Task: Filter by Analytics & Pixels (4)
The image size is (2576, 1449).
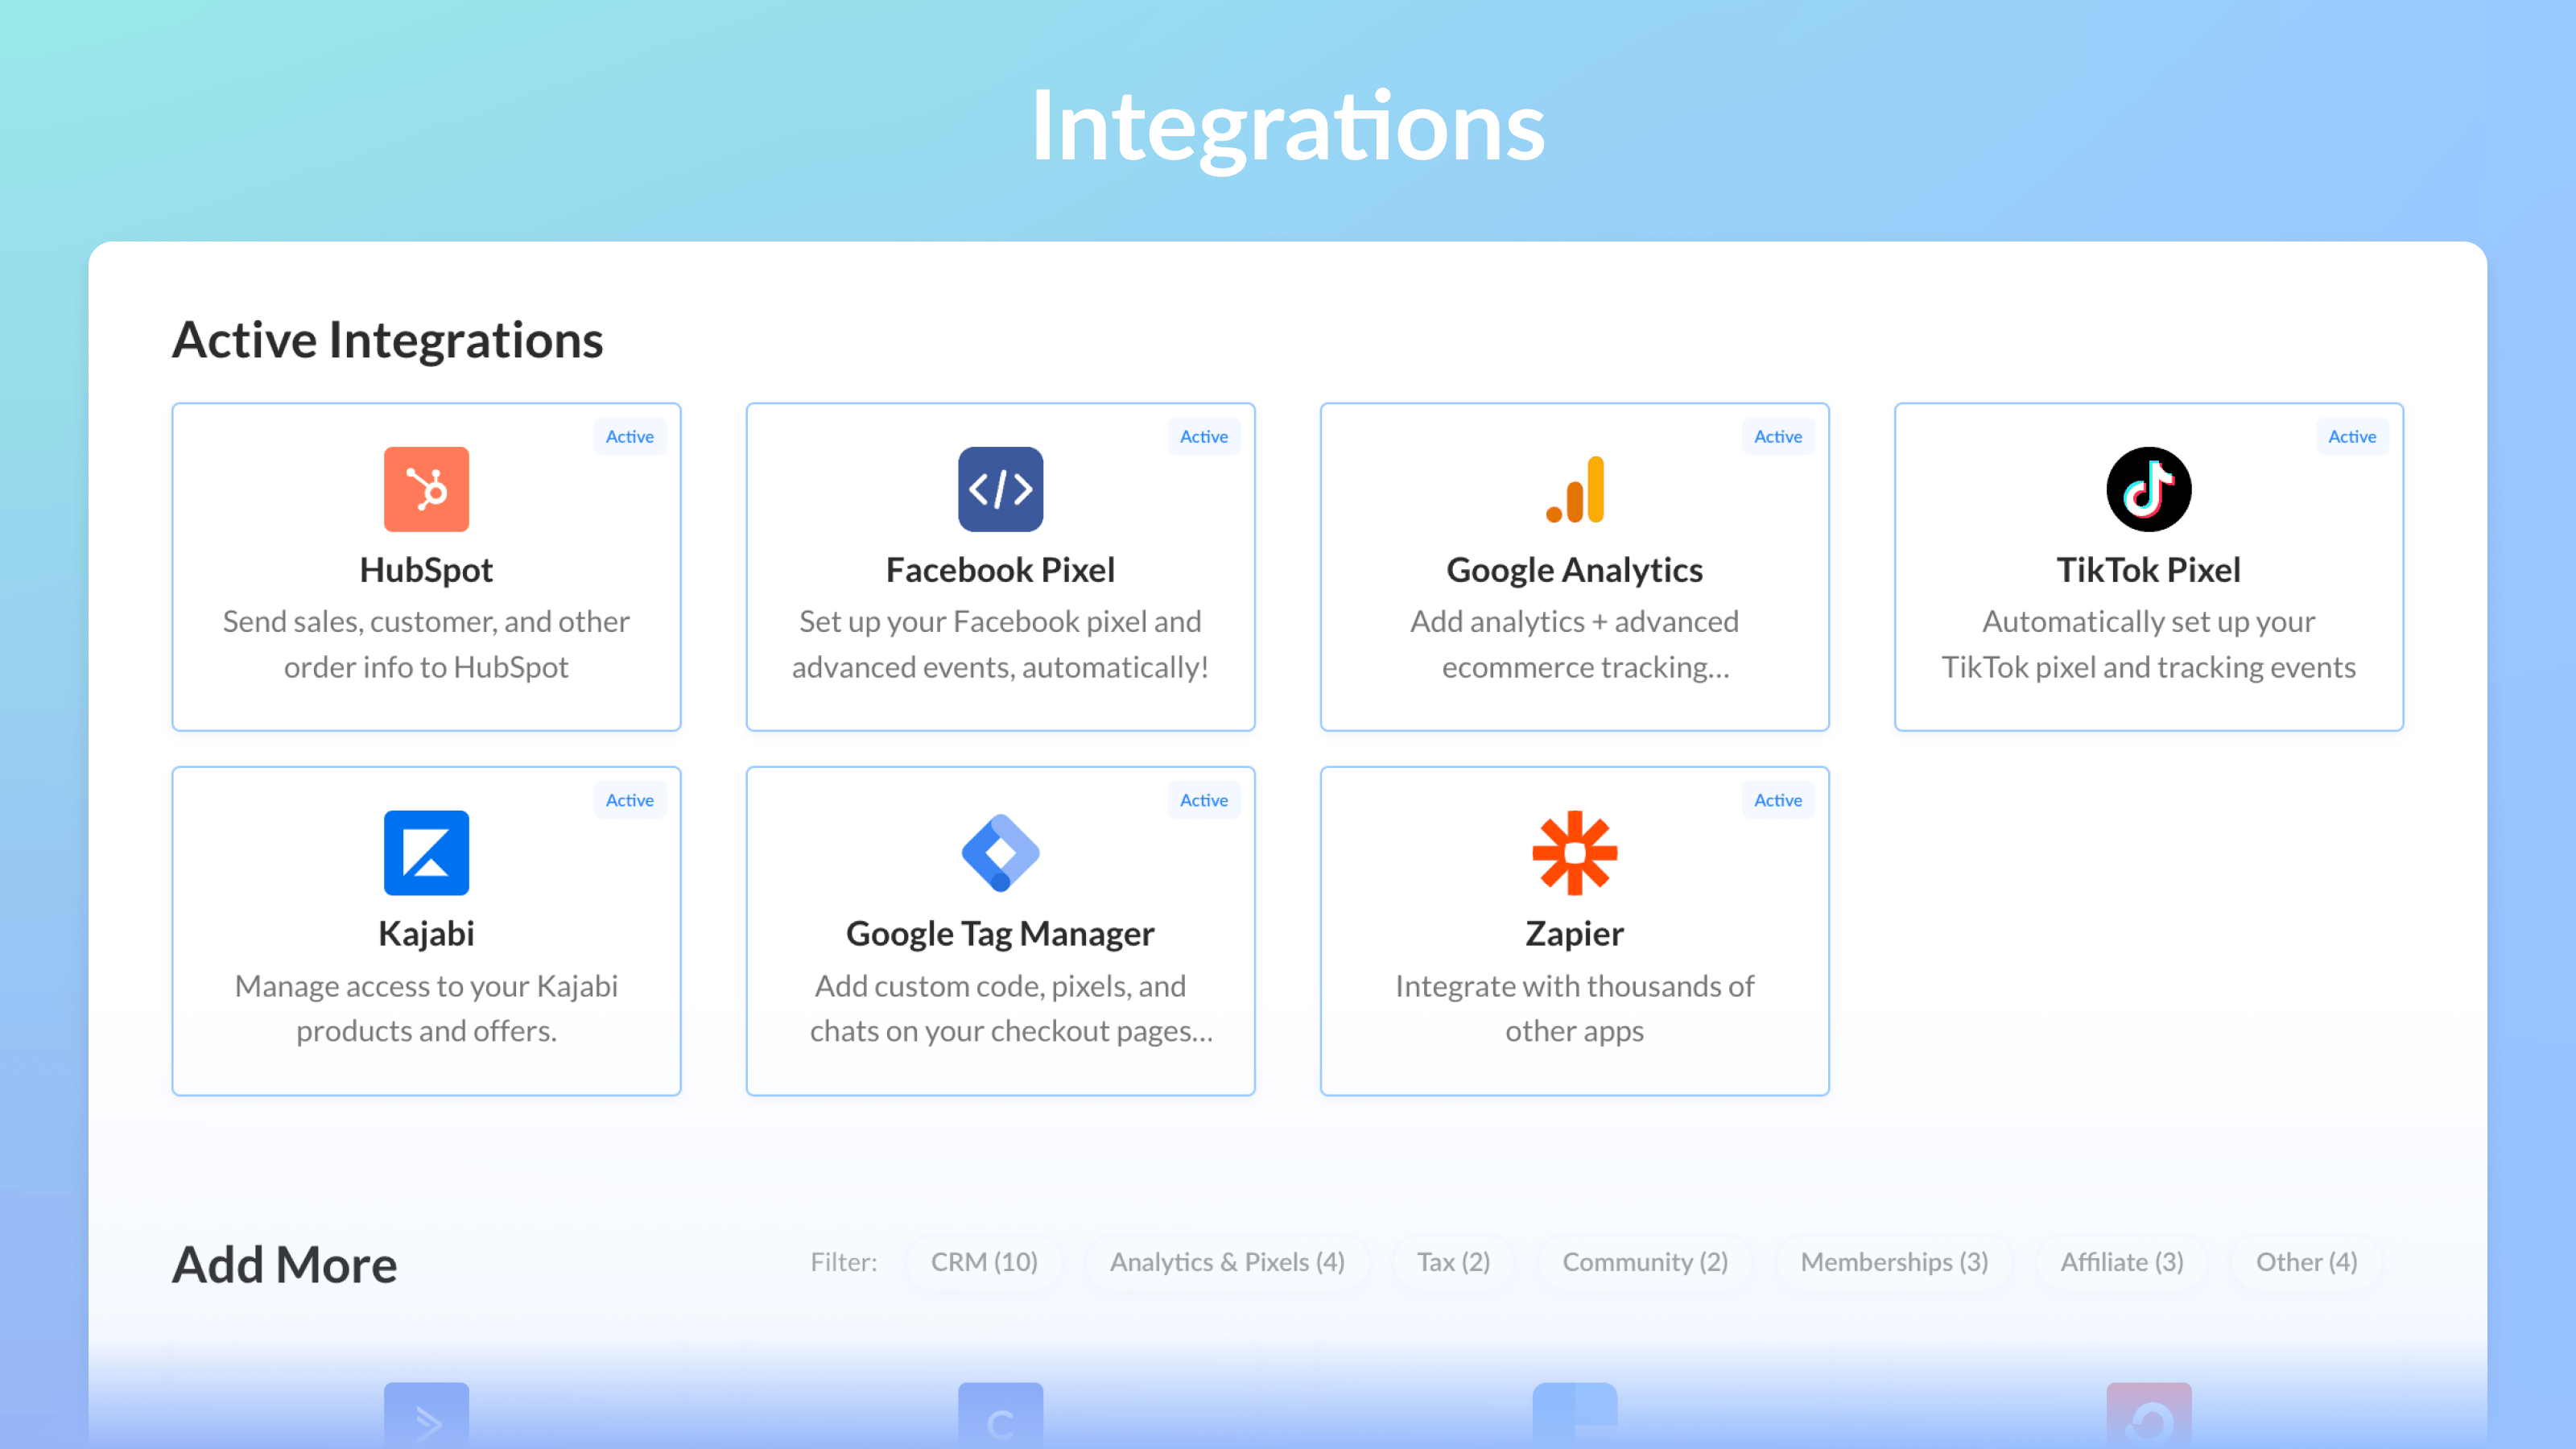Action: [1227, 1262]
